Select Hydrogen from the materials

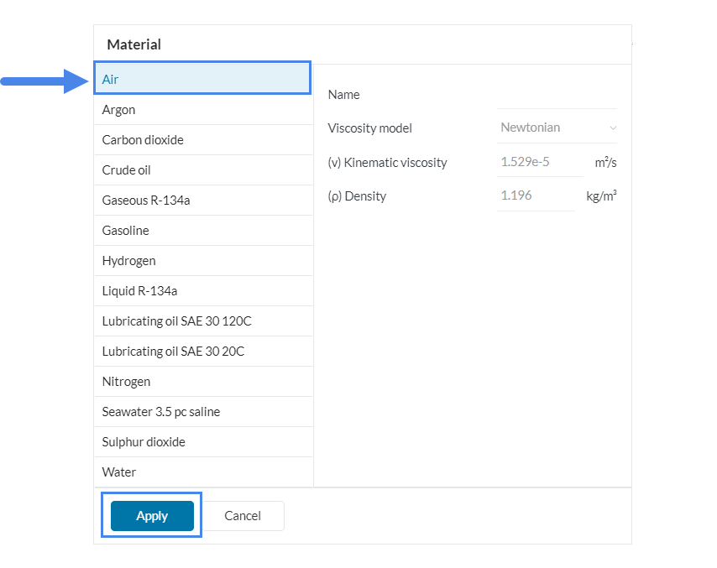[x=201, y=261]
